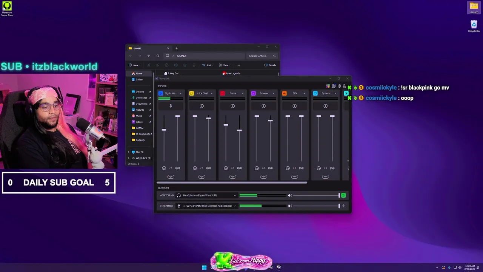The width and height of the screenshot is (483, 272).
Task: Open the See more ellipsis in Explorer toolbar
Action: coord(238,65)
